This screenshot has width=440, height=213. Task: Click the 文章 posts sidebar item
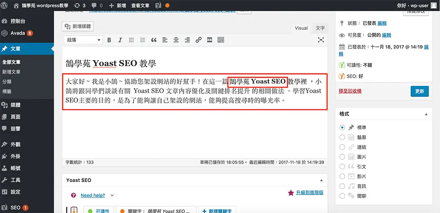(x=27, y=49)
